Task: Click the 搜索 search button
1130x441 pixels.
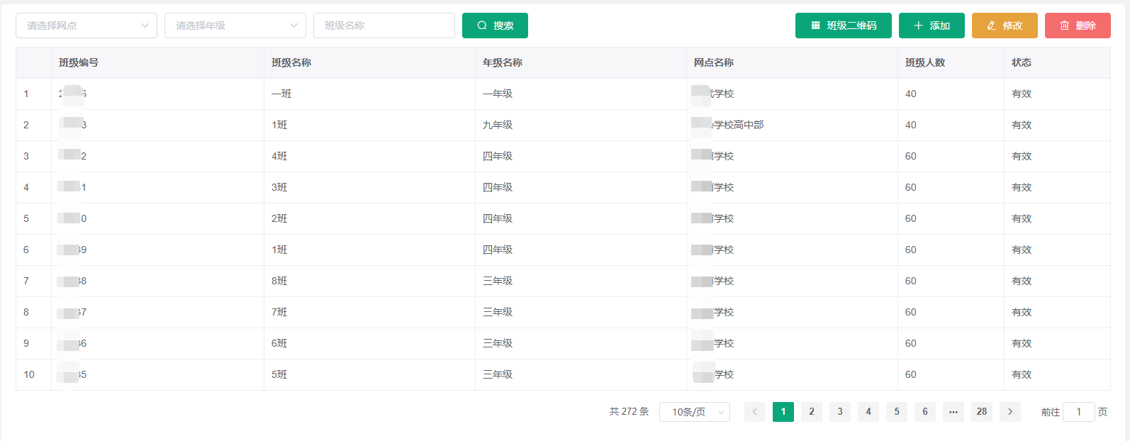Action: click(x=495, y=26)
